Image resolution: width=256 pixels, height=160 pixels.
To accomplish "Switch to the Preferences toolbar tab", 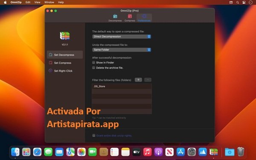I will [x=144, y=18].
